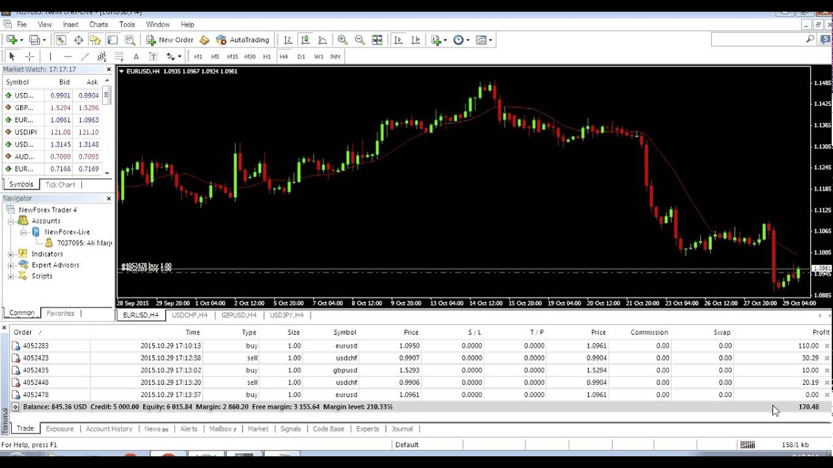This screenshot has width=833, height=468.
Task: Close order 4052283 with its X
Action: coord(827,346)
